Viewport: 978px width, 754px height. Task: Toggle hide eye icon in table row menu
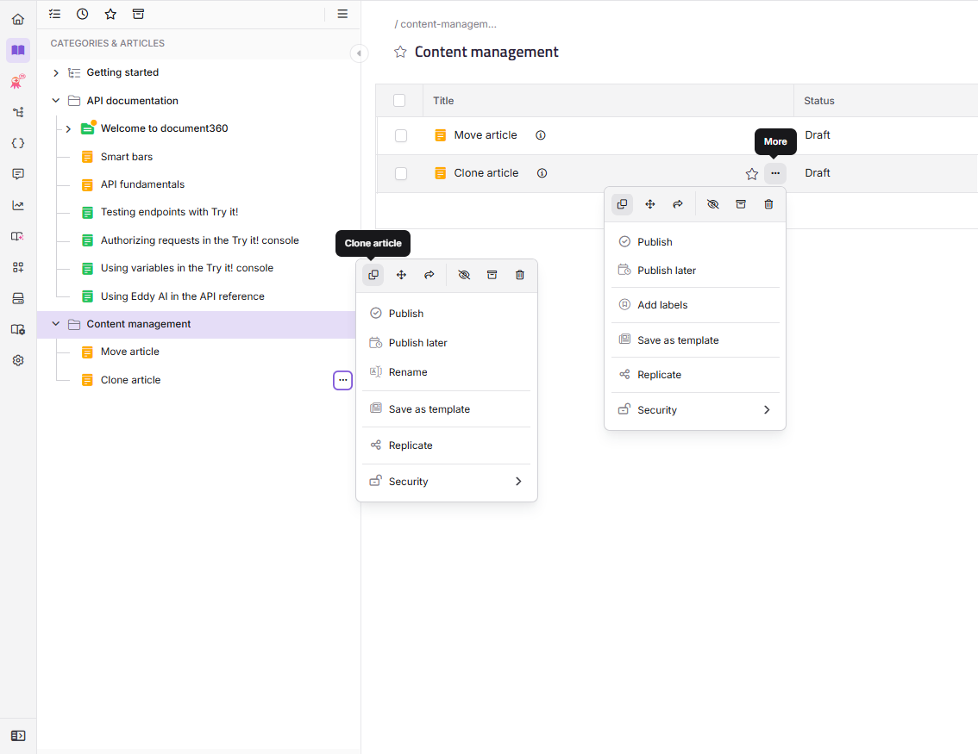[x=712, y=204]
